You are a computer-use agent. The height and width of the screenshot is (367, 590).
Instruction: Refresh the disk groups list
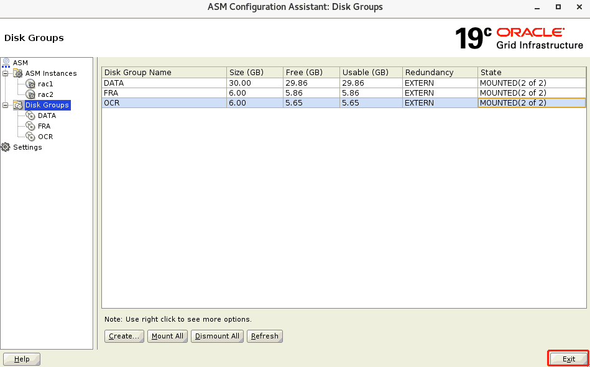tap(264, 336)
